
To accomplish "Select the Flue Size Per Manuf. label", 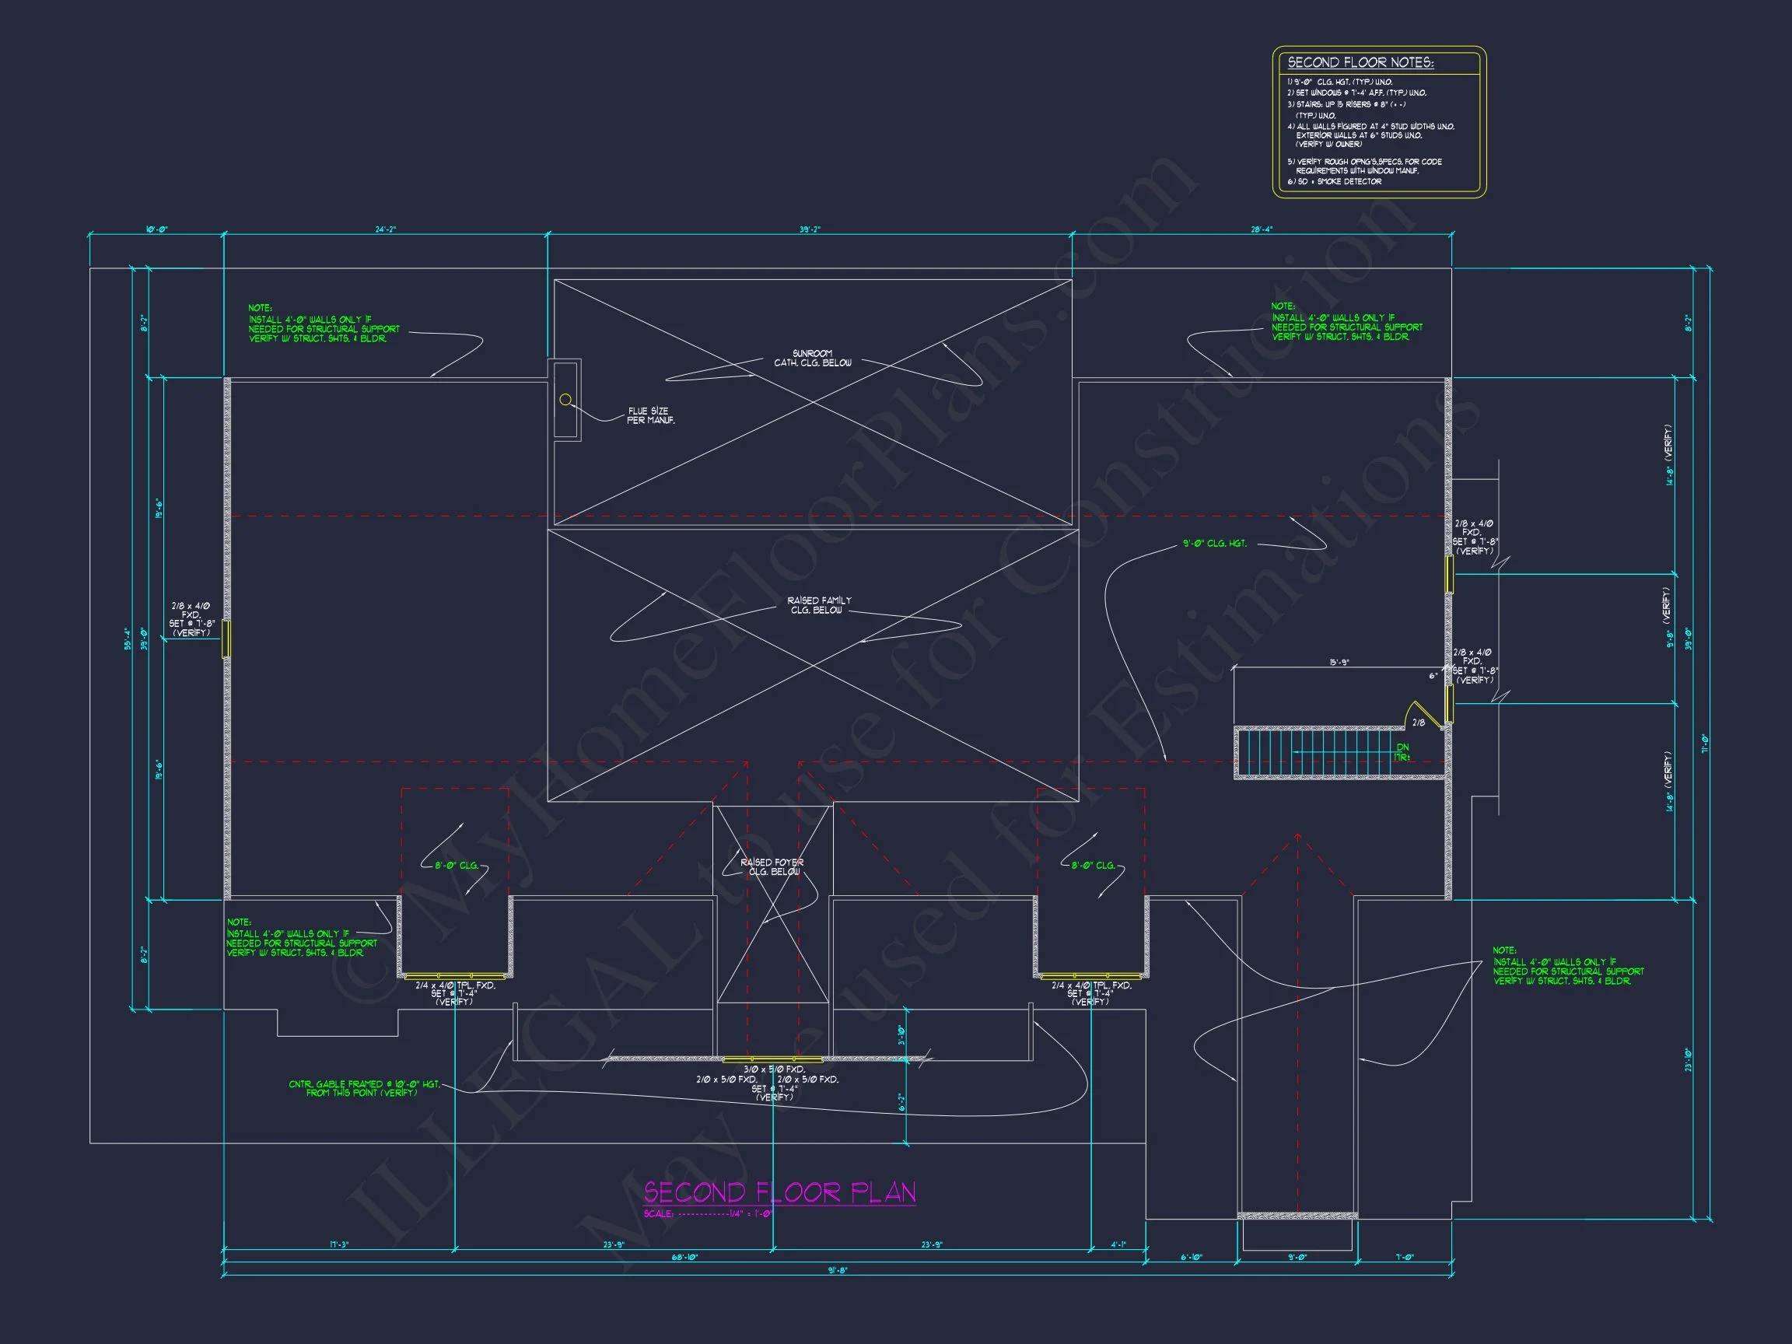I will click(x=649, y=415).
